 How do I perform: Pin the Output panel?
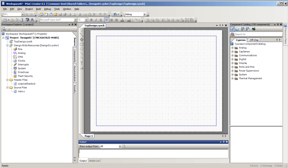[x=224, y=142]
